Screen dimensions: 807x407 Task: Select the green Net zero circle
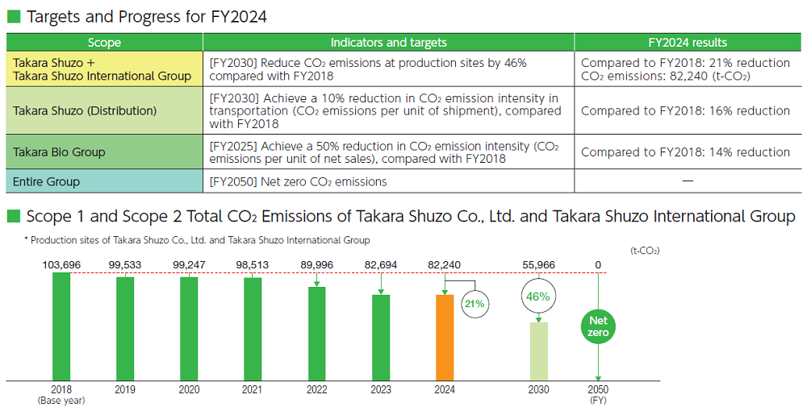click(x=598, y=326)
